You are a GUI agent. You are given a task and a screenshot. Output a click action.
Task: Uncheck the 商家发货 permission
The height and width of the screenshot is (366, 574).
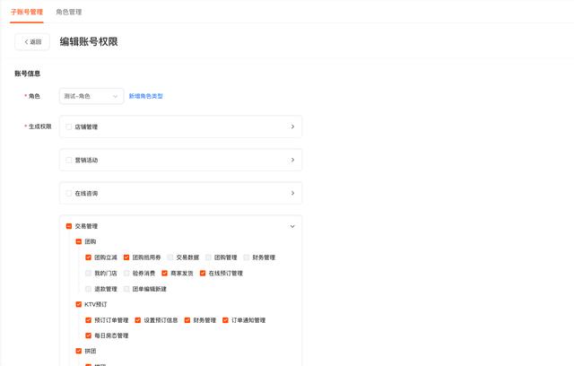(x=165, y=273)
